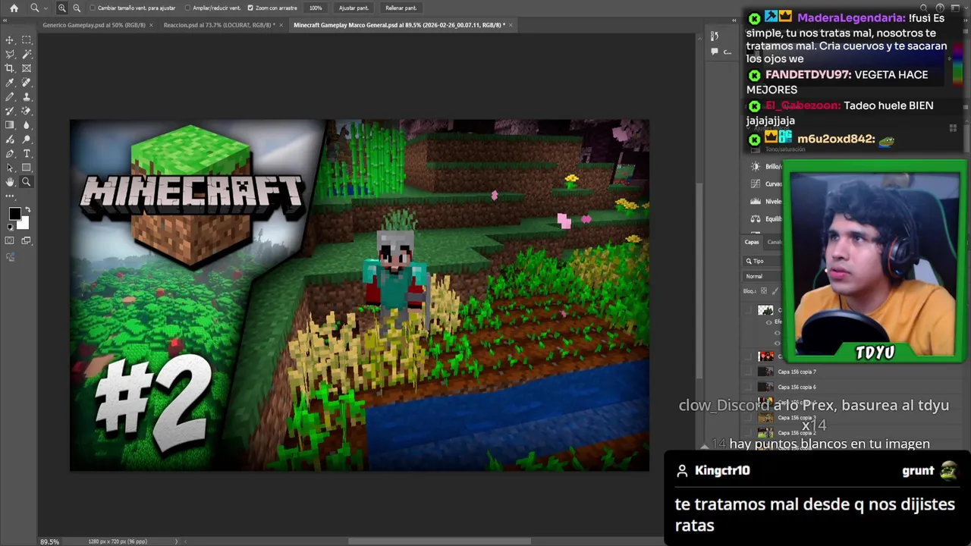This screenshot has width=971, height=546.
Task: Open Zoom tool preset dropdown arrow
Action: pyautogui.click(x=45, y=8)
